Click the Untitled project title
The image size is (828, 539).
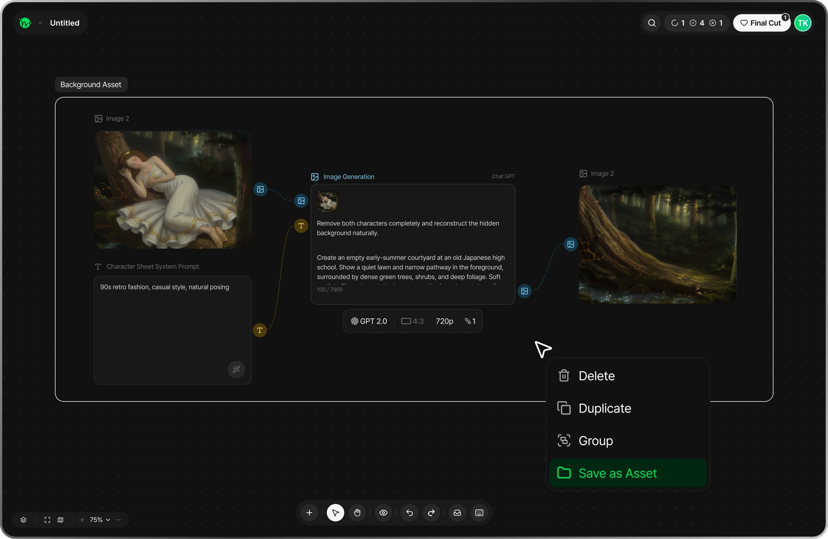coord(65,23)
